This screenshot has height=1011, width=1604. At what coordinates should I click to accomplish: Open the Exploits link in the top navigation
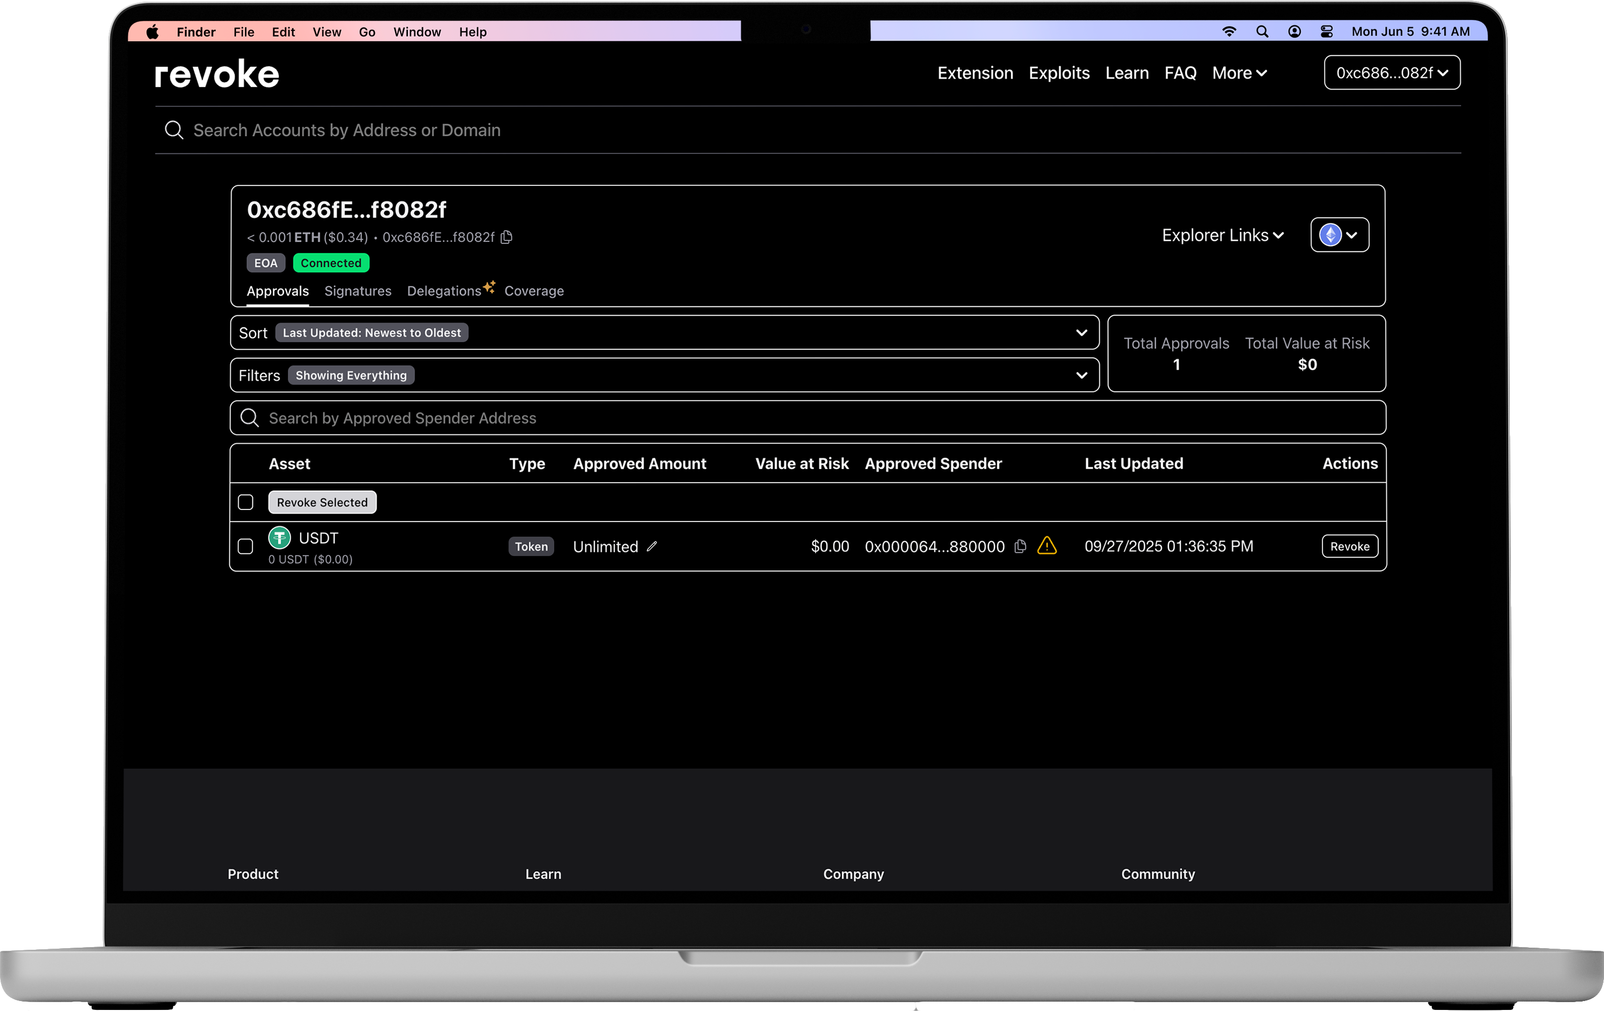(1059, 73)
